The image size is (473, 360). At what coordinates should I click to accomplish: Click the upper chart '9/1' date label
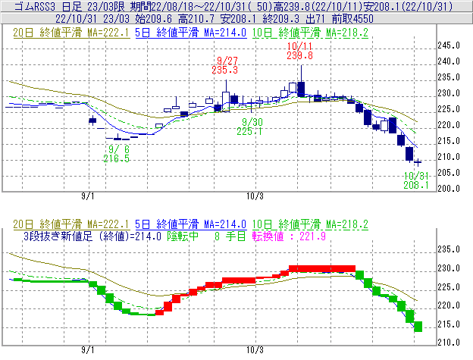tap(88, 196)
